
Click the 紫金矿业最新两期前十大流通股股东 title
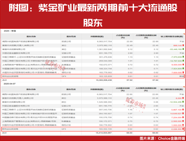(93, 15)
